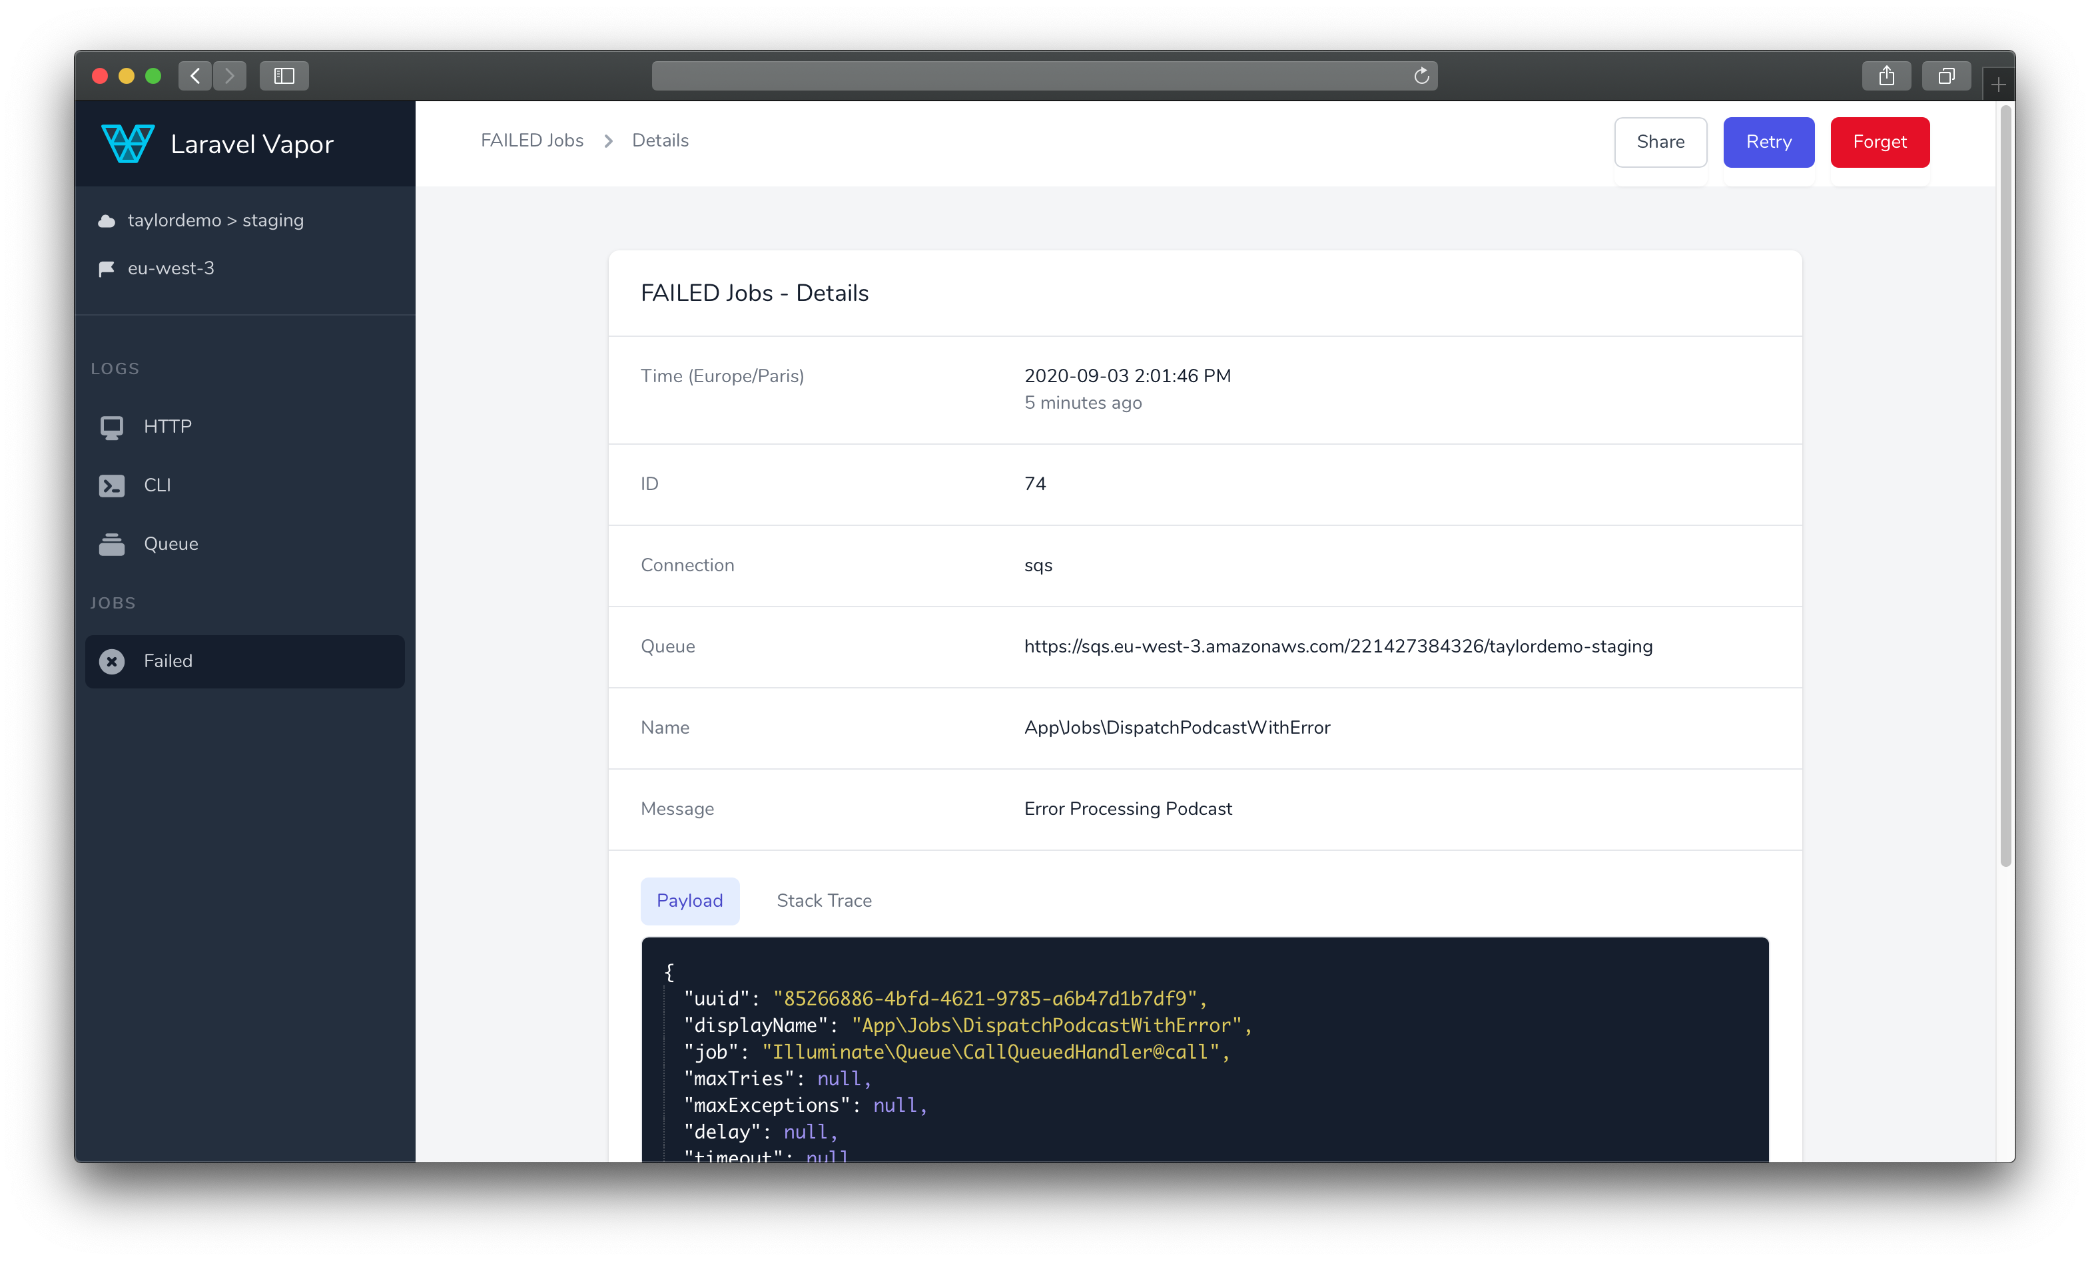
Task: Click the browser address bar
Action: 1044,77
